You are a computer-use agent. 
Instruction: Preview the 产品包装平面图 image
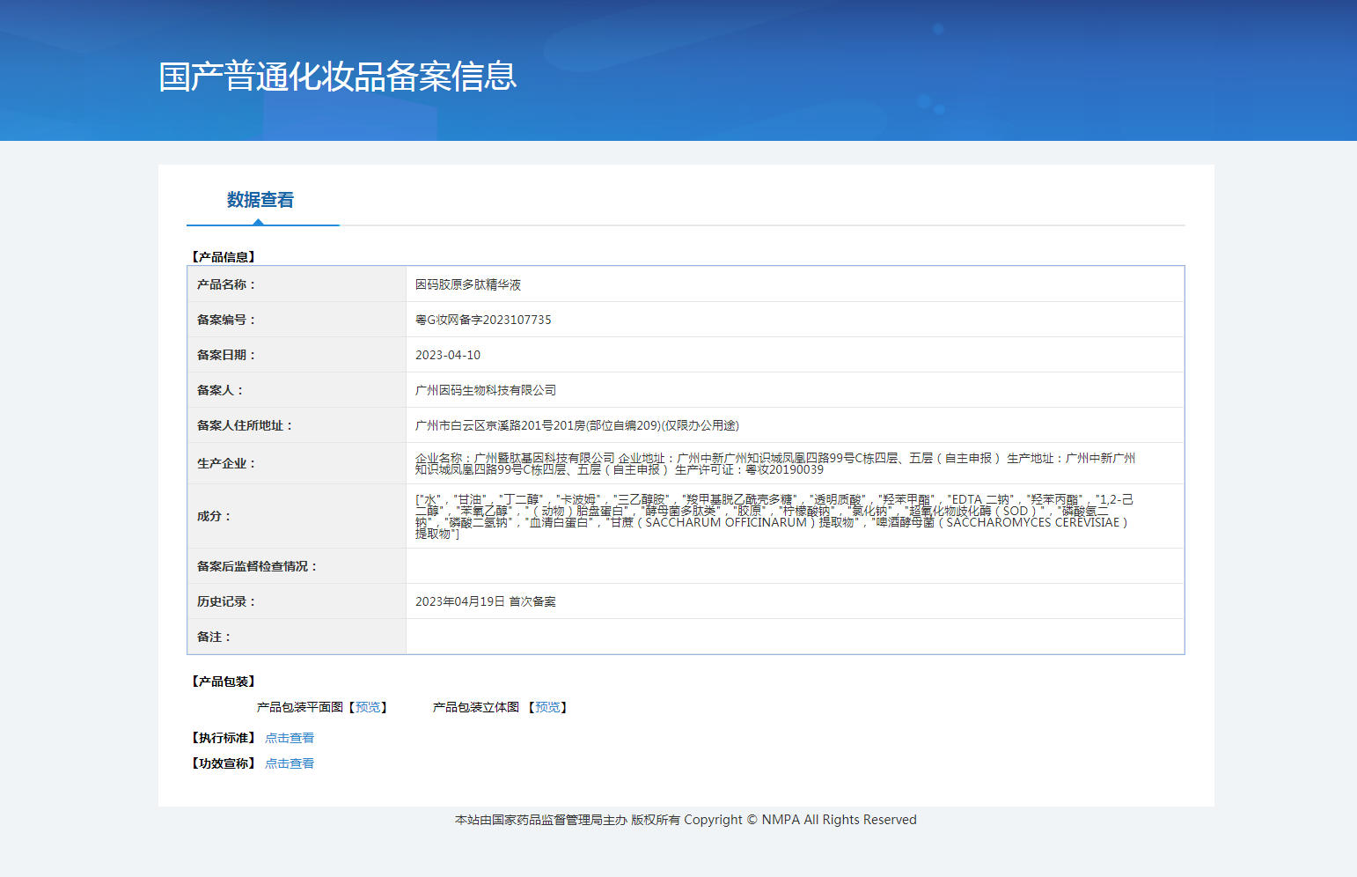(x=368, y=707)
